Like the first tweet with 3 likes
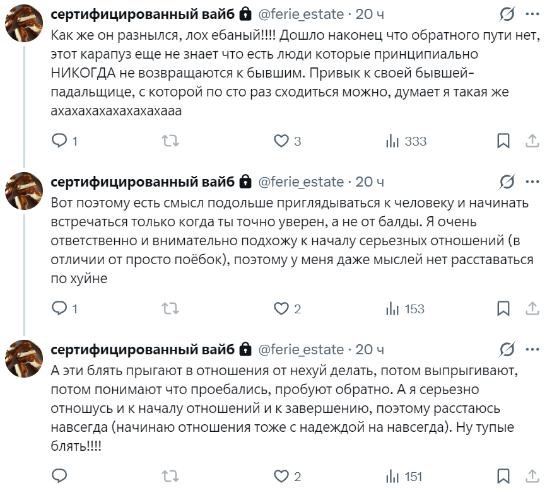The image size is (552, 493). pos(281,141)
